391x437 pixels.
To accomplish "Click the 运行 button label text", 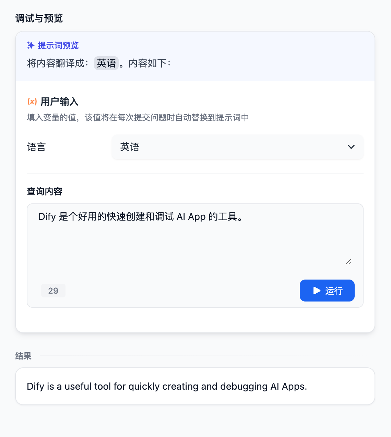I will [x=334, y=291].
